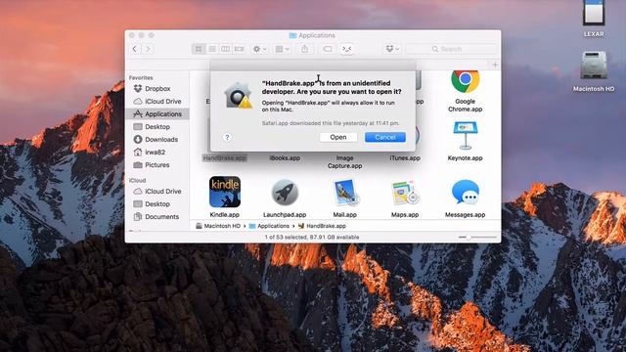Open the Dropbox toolbar dropdown
626x352 pixels.
click(x=392, y=49)
